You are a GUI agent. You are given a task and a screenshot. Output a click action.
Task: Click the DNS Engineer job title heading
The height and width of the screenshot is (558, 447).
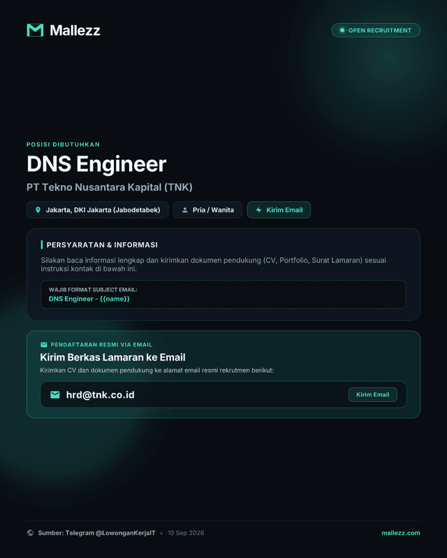[x=96, y=164]
